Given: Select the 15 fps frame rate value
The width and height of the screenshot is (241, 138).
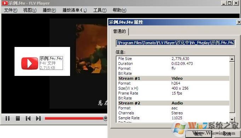Looking at the screenshot, I should coord(177,93).
